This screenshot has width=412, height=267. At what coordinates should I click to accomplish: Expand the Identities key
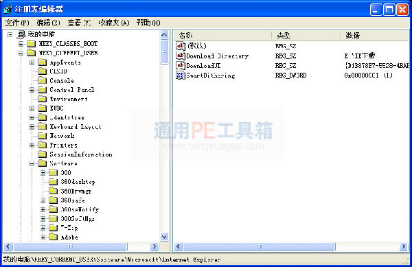(x=32, y=117)
